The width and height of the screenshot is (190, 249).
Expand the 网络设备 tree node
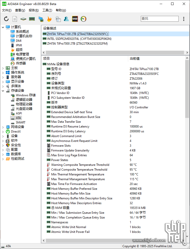point(3,127)
